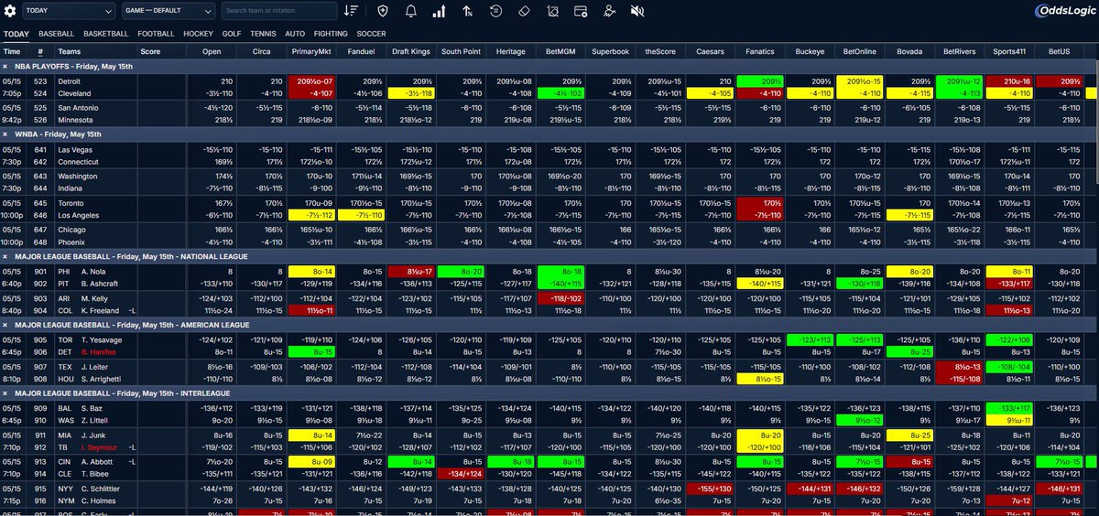Switch to the FOOTBALL tab

coord(157,34)
